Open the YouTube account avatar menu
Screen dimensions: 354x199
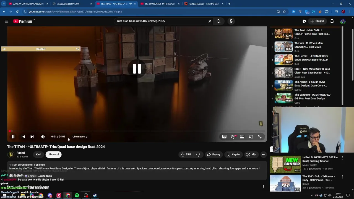tap(343, 21)
